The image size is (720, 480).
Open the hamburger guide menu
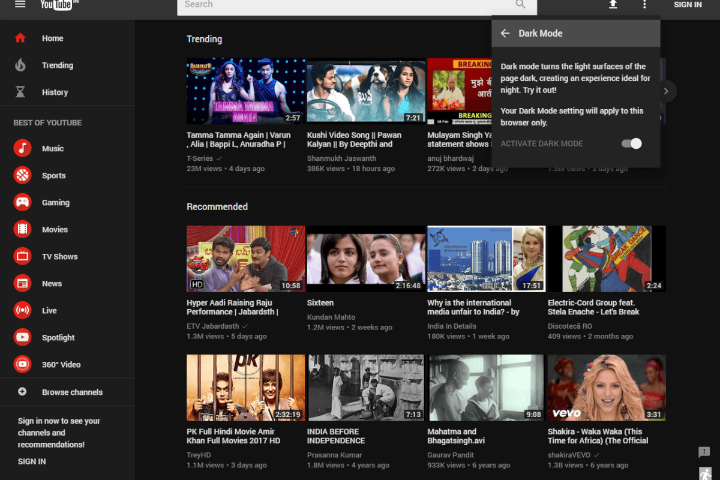(x=20, y=4)
